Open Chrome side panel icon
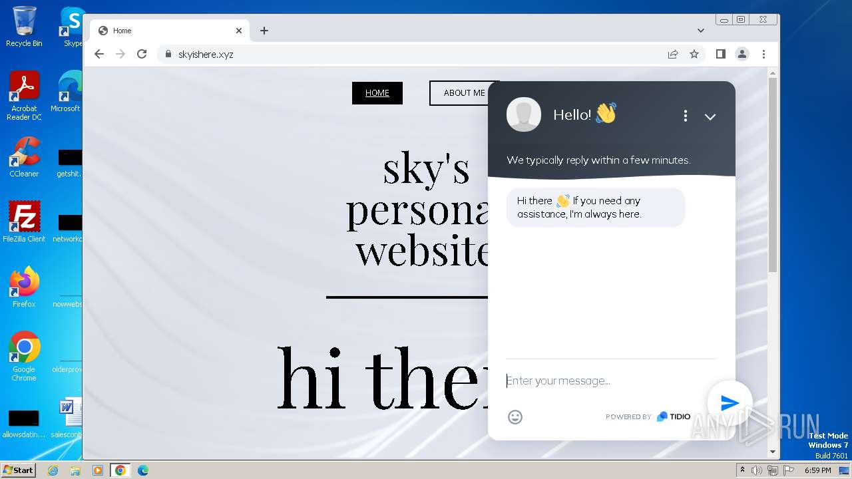 click(721, 54)
